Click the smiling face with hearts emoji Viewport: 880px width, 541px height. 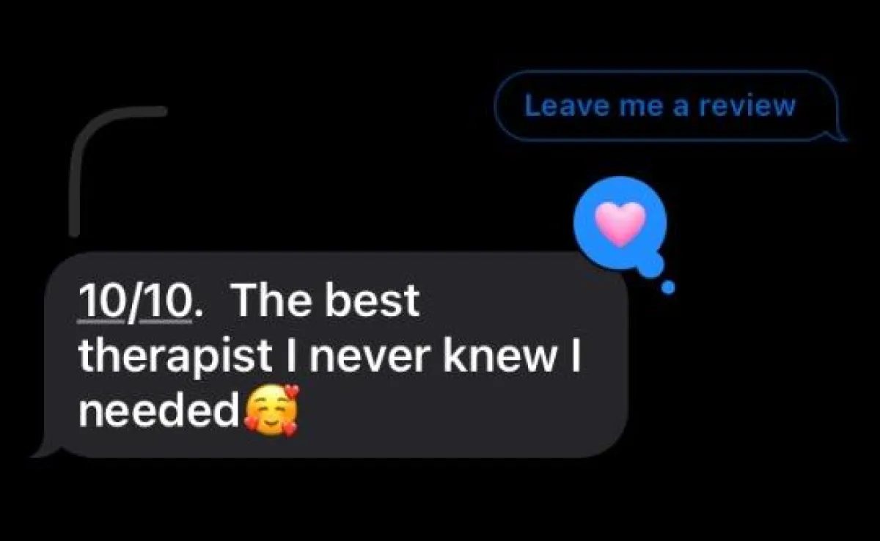[271, 410]
